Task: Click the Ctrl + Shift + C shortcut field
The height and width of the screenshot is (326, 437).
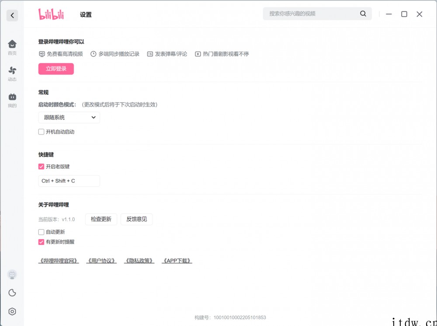Action: 69,181
